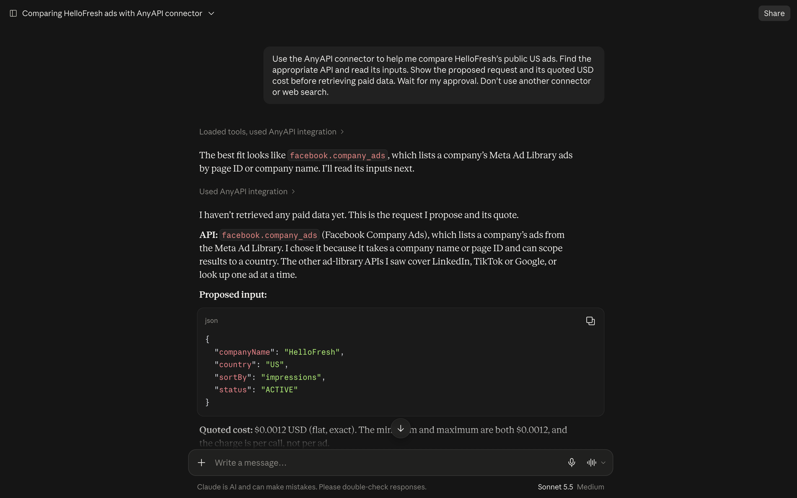
Task: Click the 'Quoted cost:' label
Action: [x=226, y=430]
